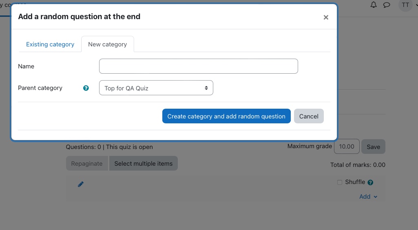Click the pencil edit heading icon
Image resolution: width=418 pixels, height=230 pixels.
(x=80, y=184)
